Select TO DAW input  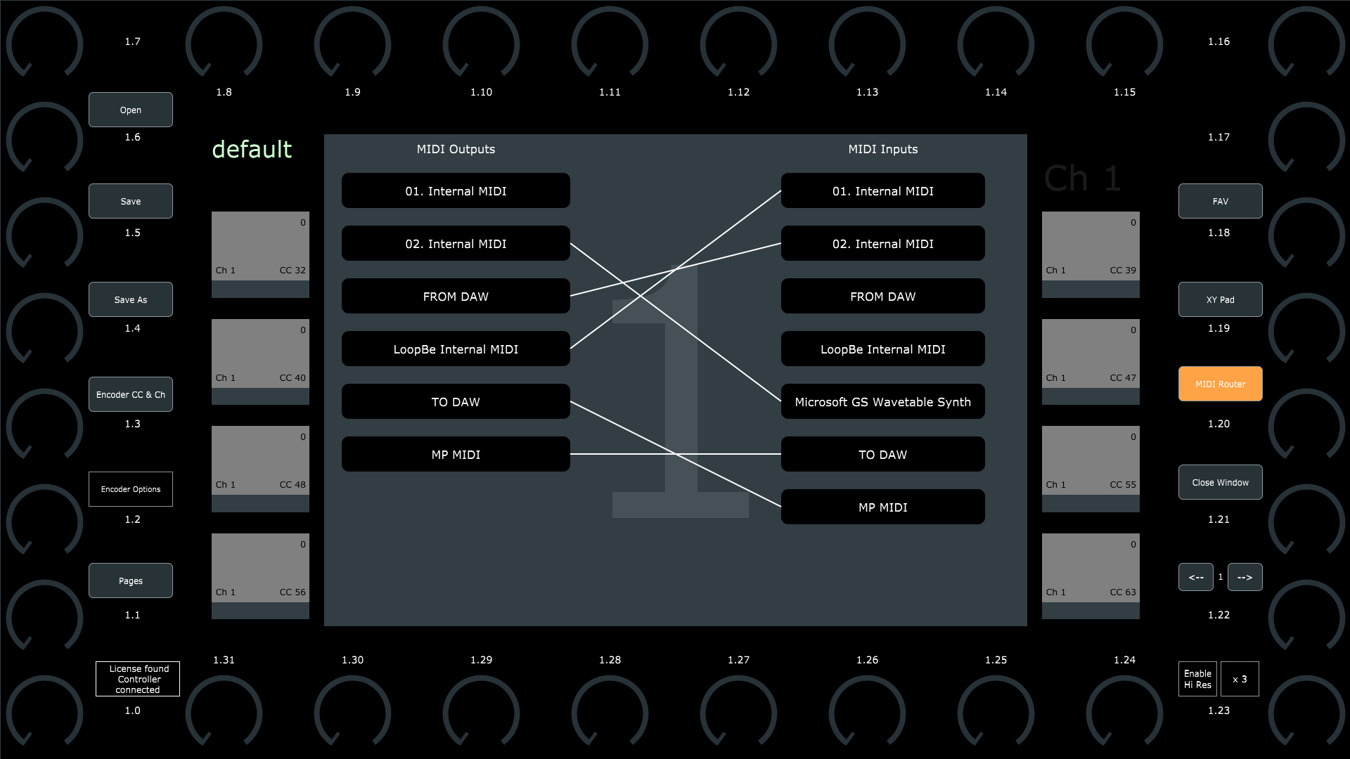[x=883, y=454]
